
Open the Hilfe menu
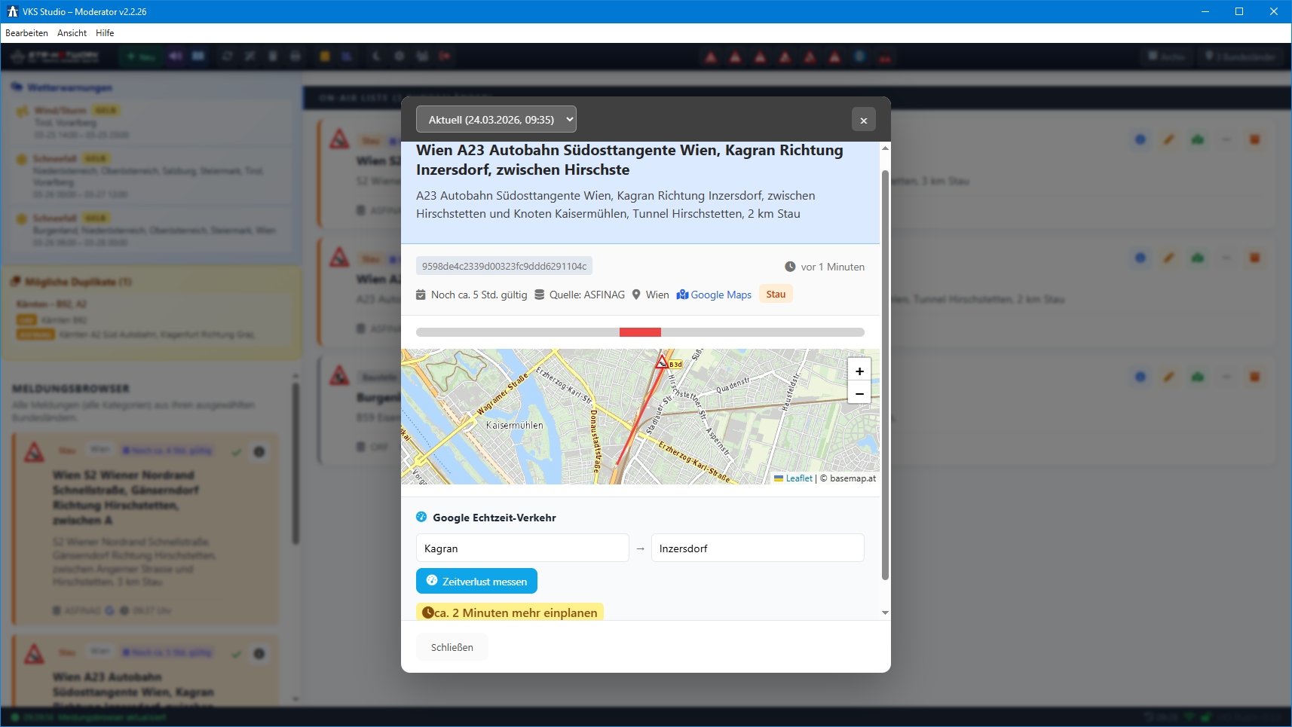pyautogui.click(x=105, y=33)
